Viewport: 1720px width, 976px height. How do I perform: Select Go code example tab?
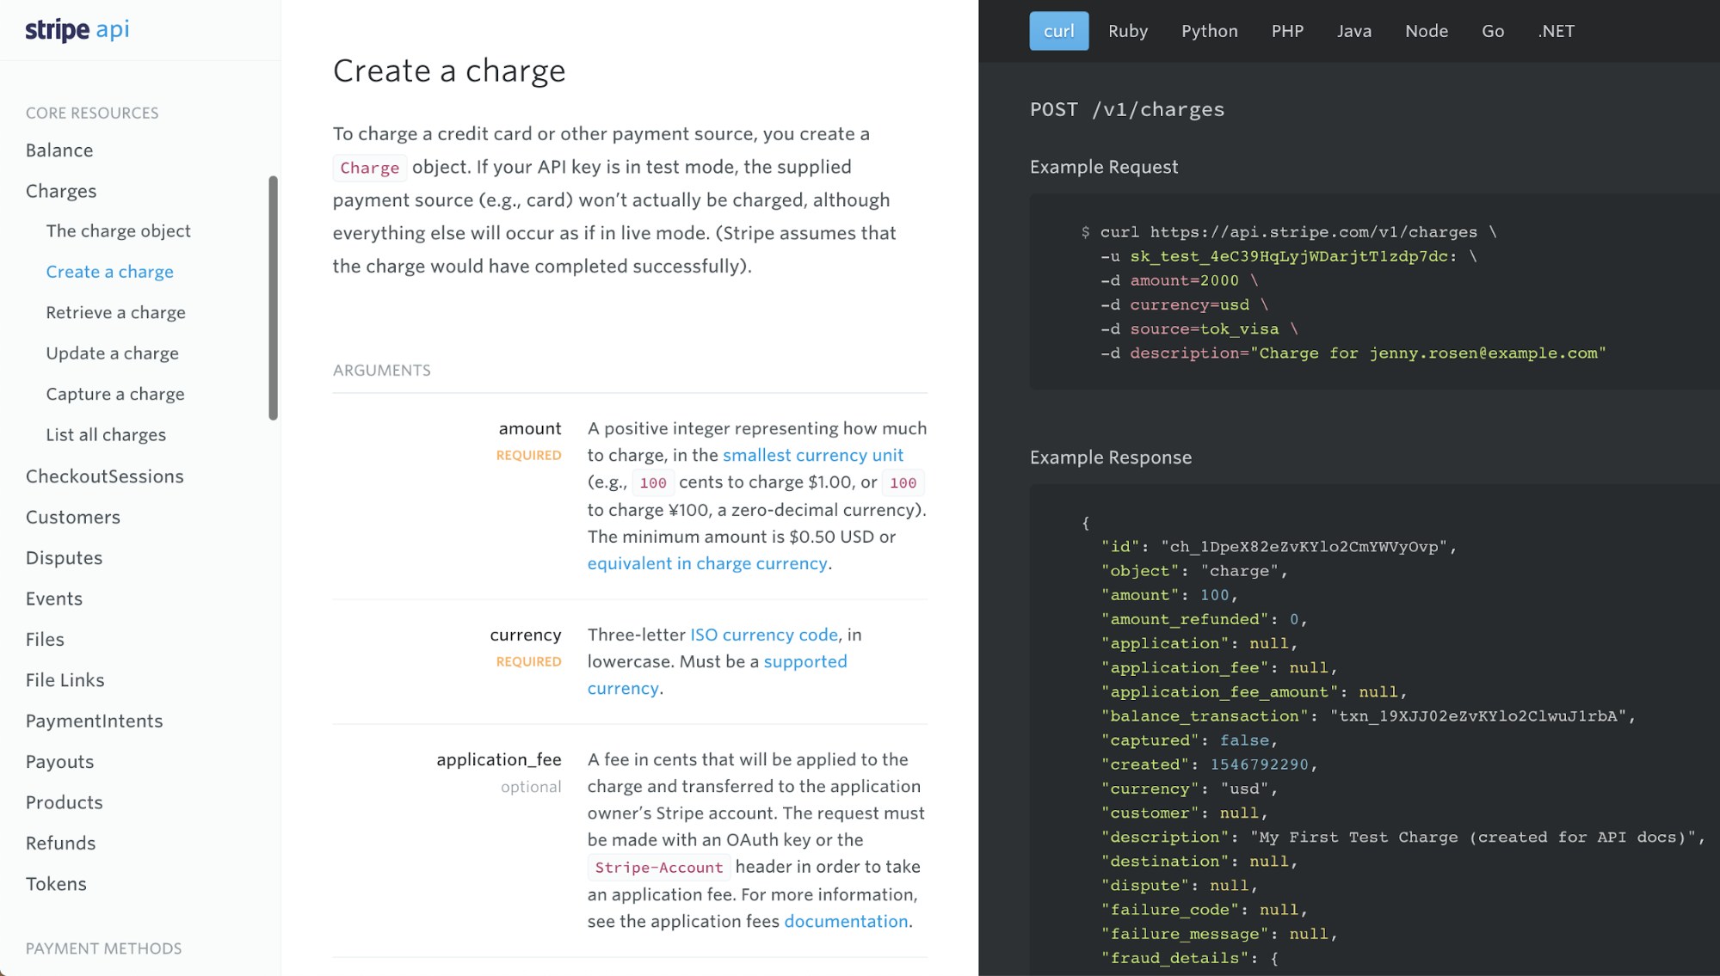(1492, 31)
